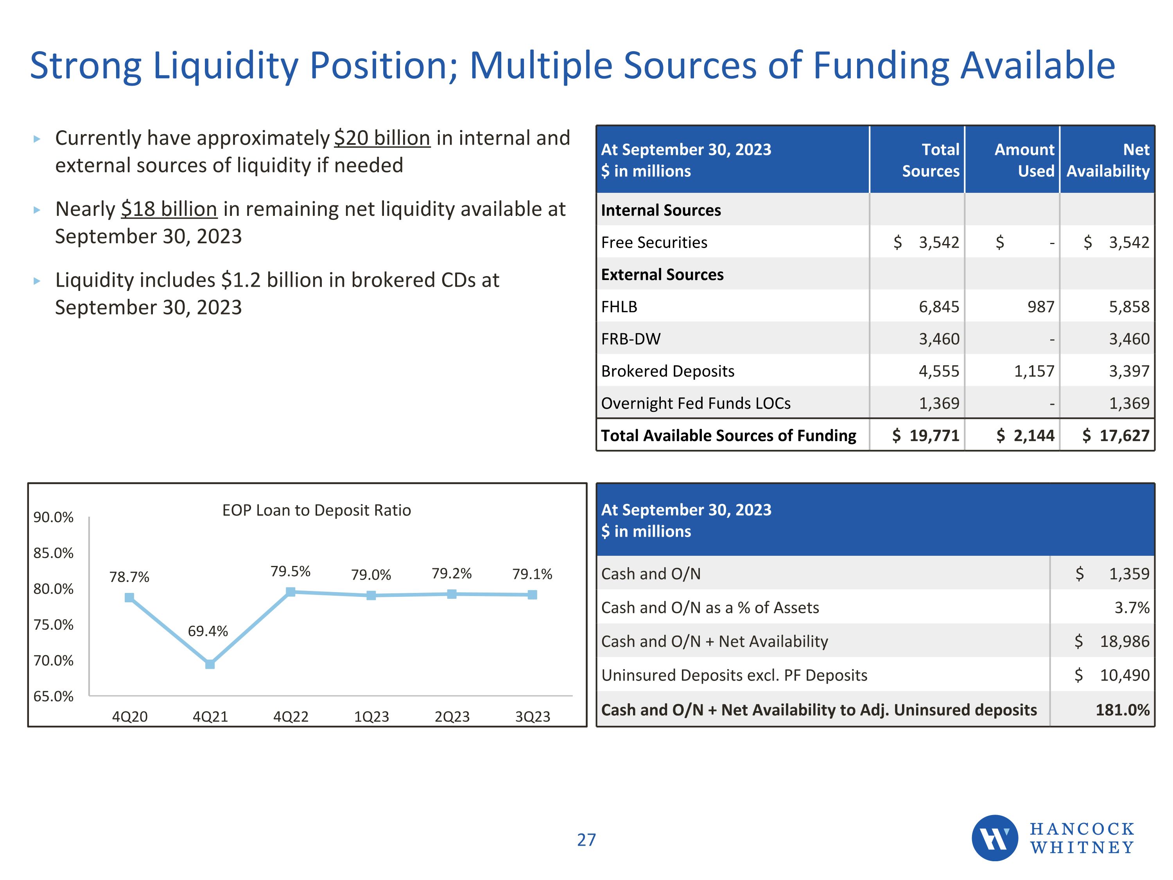Click the second bullet arrow marker
The height and width of the screenshot is (880, 1173).
tap(37, 210)
